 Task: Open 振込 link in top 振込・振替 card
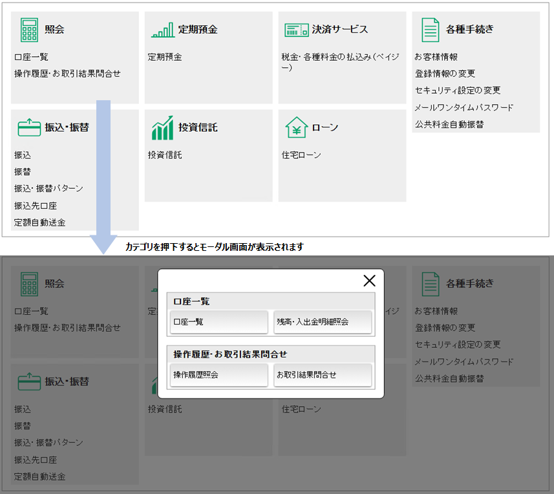(23, 155)
